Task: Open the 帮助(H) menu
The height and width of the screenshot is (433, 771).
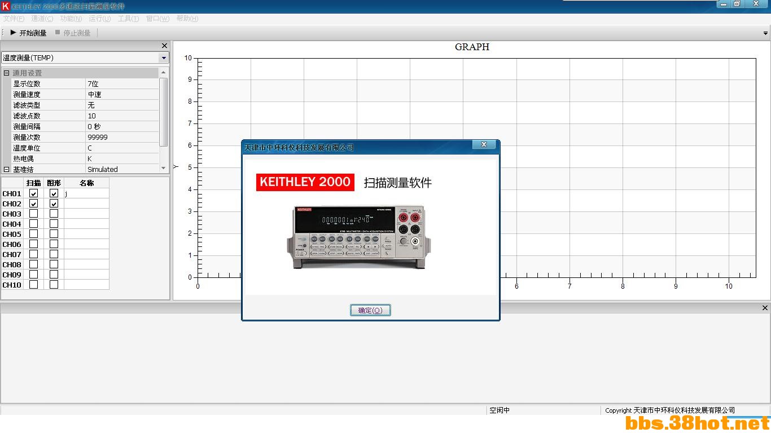Action: click(187, 19)
